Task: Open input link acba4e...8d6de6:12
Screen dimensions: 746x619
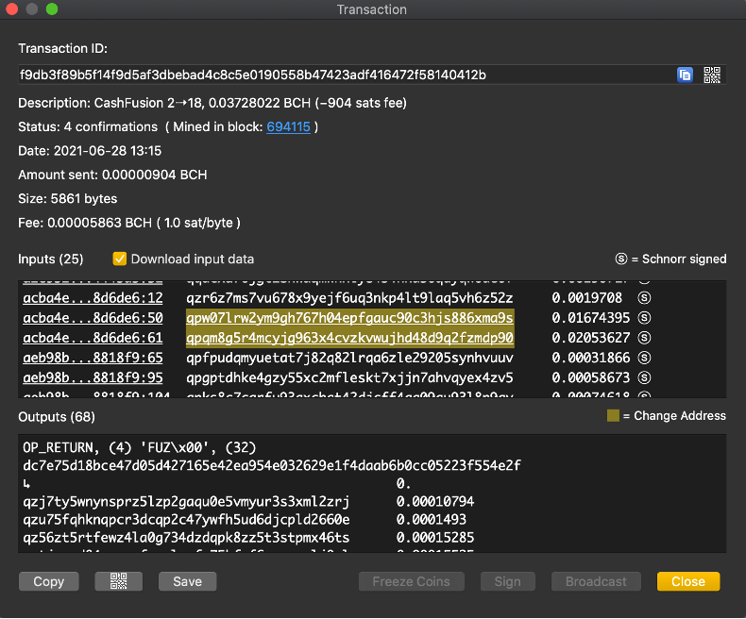Action: [x=93, y=297]
